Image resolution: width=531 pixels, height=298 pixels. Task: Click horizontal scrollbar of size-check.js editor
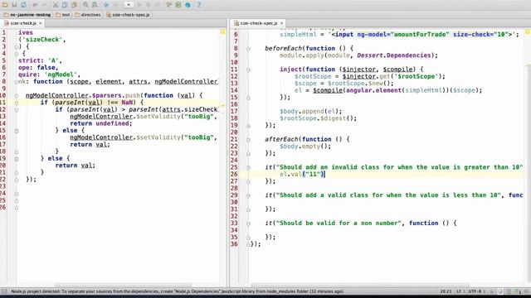(x=124, y=286)
